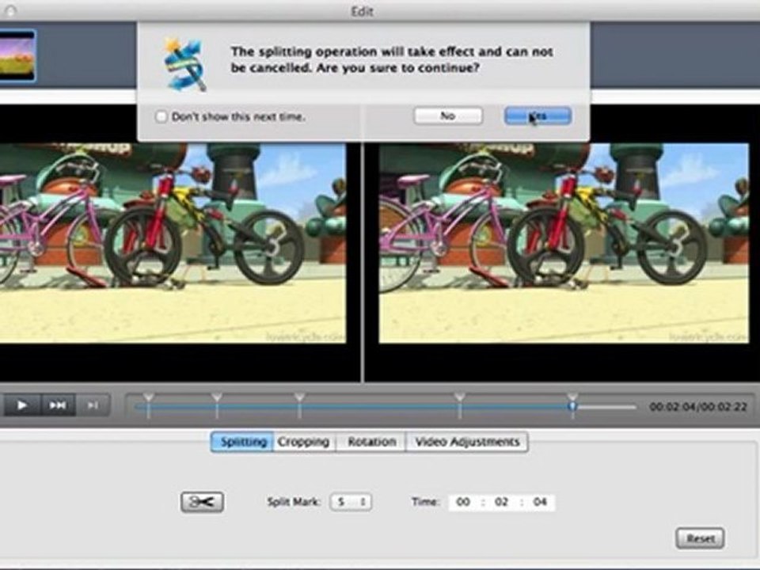Switch to the Splitting tab

(x=243, y=442)
